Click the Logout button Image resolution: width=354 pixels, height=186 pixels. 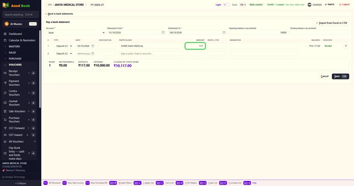click(x=344, y=4)
